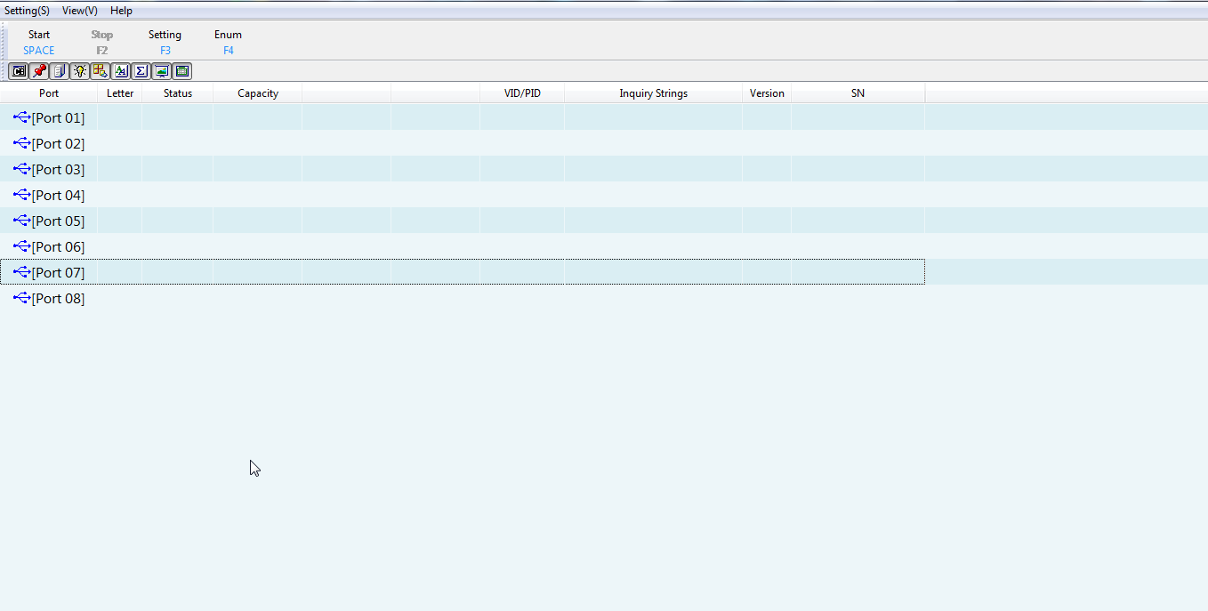Select the [Port 08] row label
This screenshot has height=611, width=1208.
59,298
